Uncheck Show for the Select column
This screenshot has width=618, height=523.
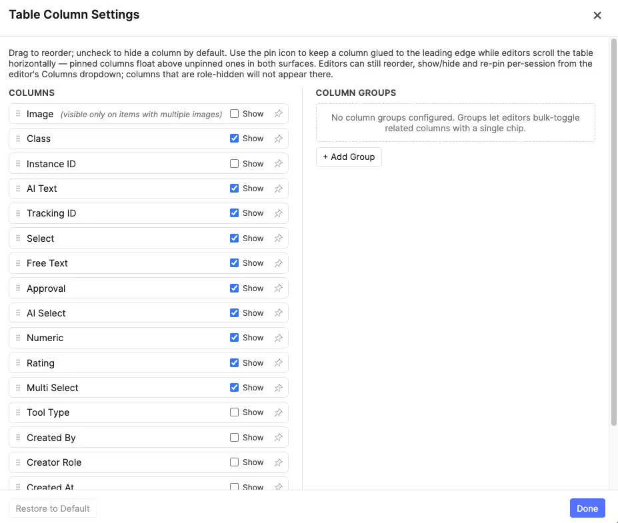click(234, 239)
